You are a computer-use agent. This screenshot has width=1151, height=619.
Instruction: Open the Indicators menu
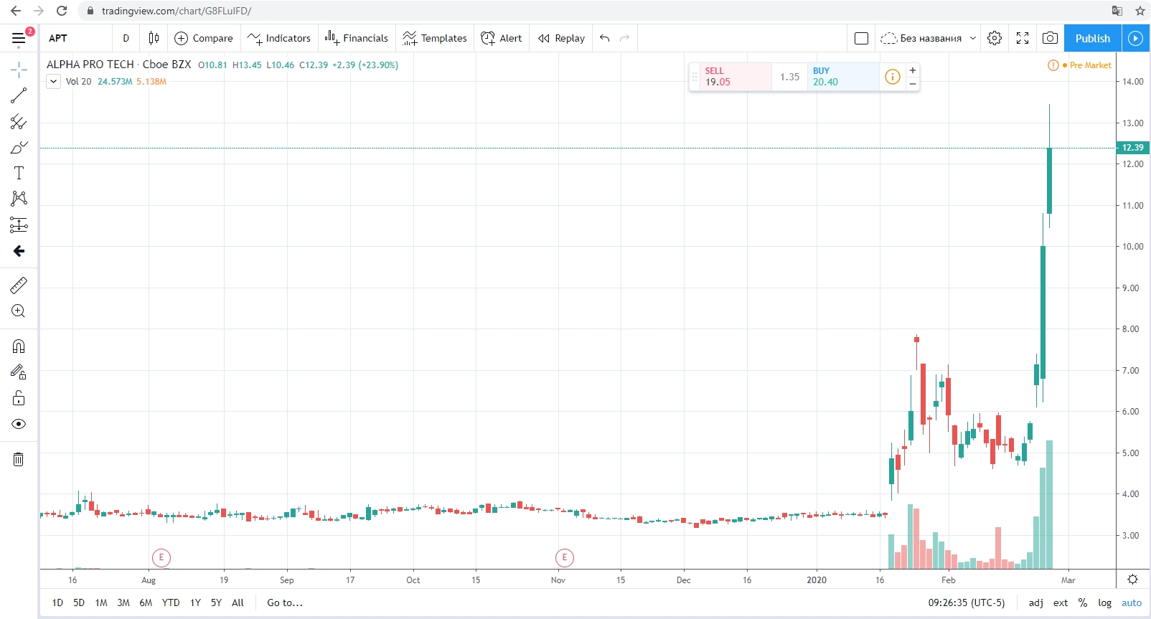pos(279,38)
